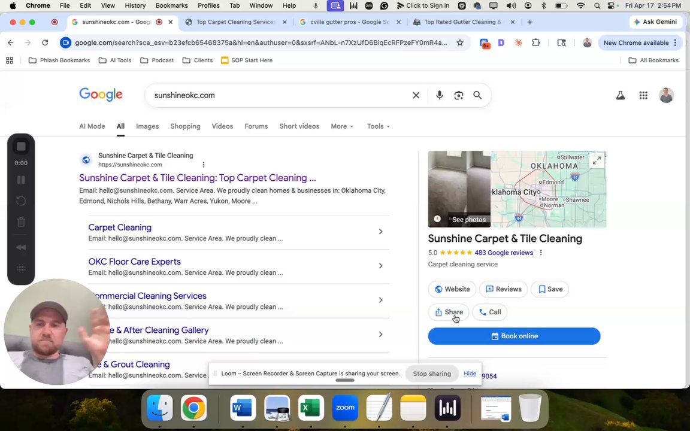Screen dimensions: 690x431
Task: Open the Chrome extensions puzzle icon
Action: [x=535, y=43]
